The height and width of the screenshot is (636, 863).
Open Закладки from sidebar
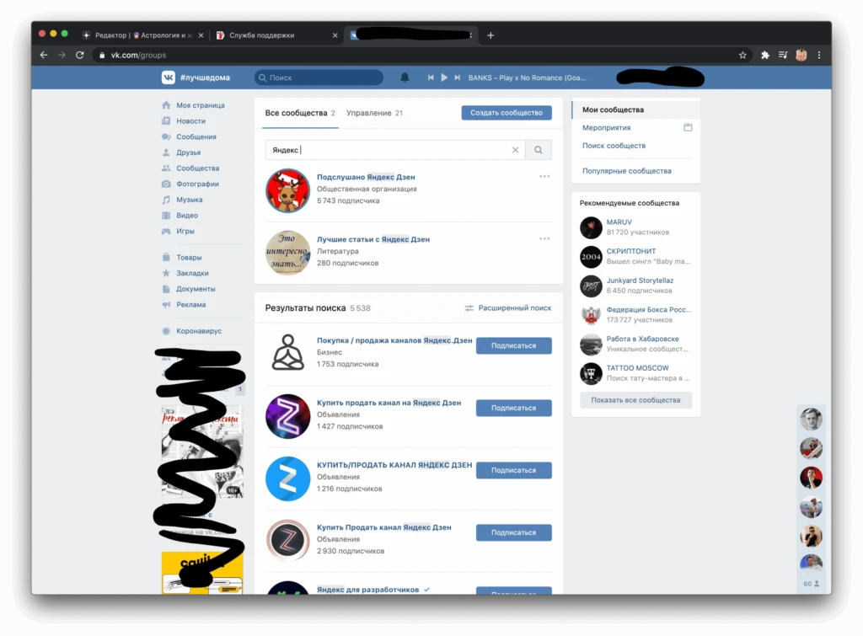tap(192, 273)
